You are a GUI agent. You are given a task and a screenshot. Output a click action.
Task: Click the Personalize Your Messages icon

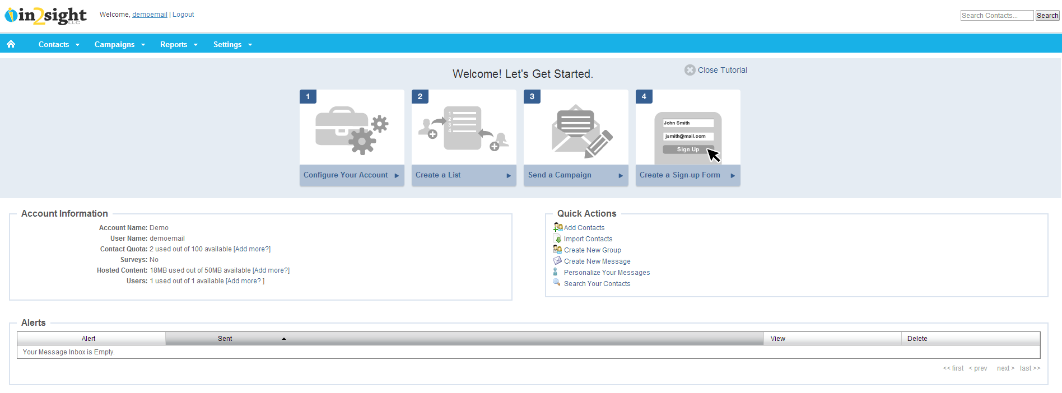click(556, 272)
